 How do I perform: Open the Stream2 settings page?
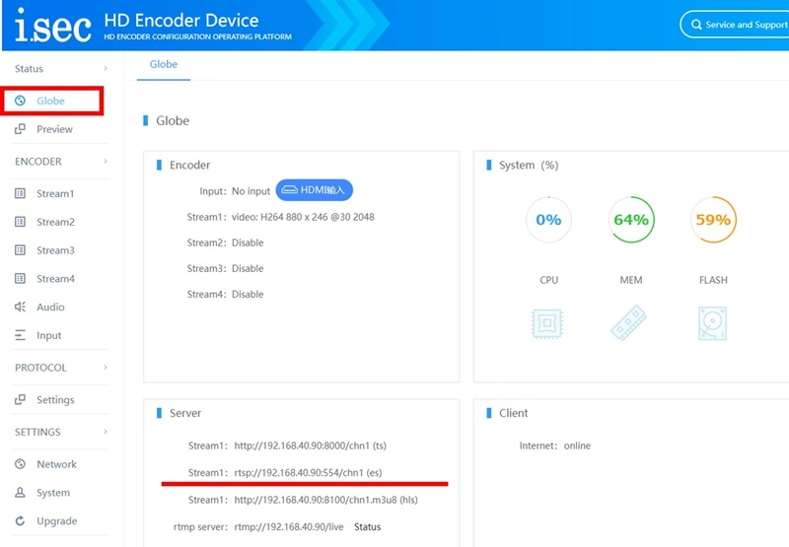[55, 222]
